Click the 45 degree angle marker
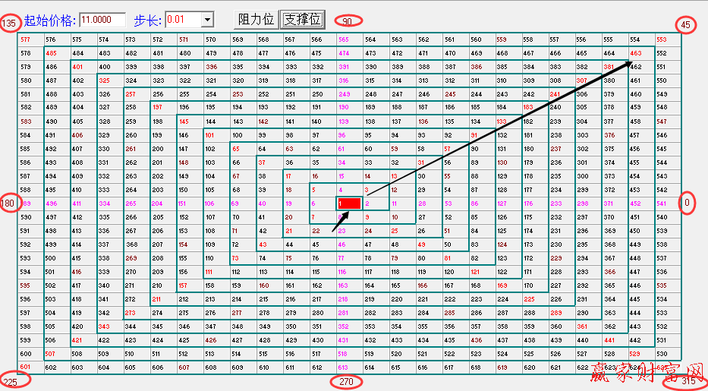 685,25
